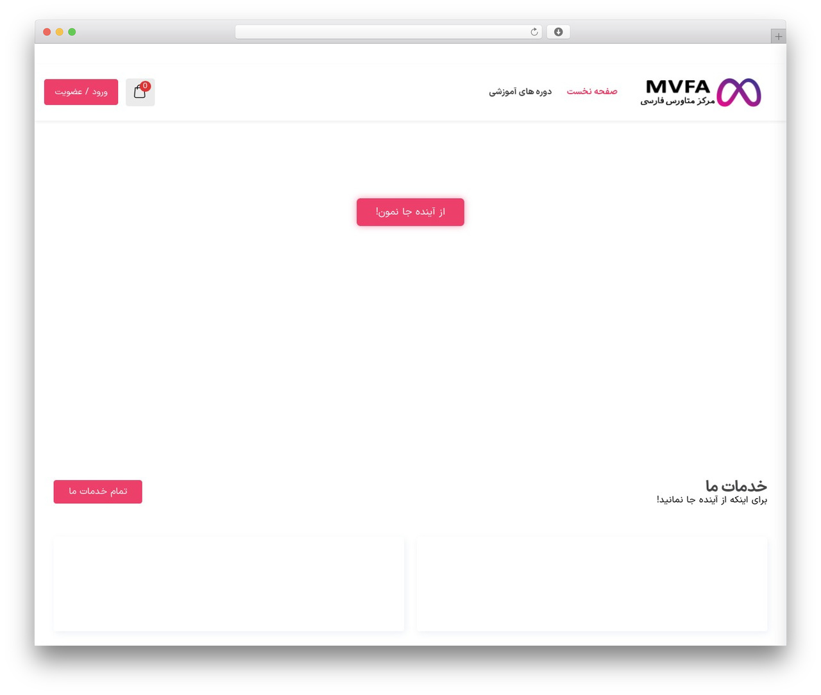Viewport: 821px width, 695px height.
Task: Click the browser address bar field
Action: click(388, 32)
